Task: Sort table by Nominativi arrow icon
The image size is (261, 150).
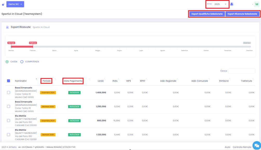Action: pyautogui.click(x=36, y=79)
